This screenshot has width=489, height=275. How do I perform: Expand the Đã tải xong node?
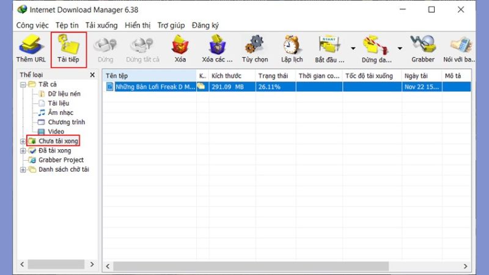tap(23, 151)
